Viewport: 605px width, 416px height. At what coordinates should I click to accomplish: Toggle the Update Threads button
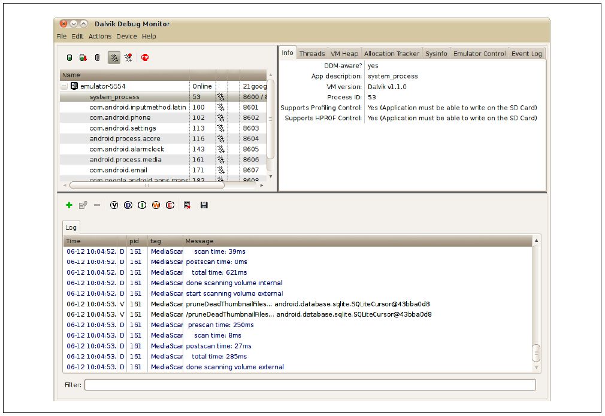(114, 57)
